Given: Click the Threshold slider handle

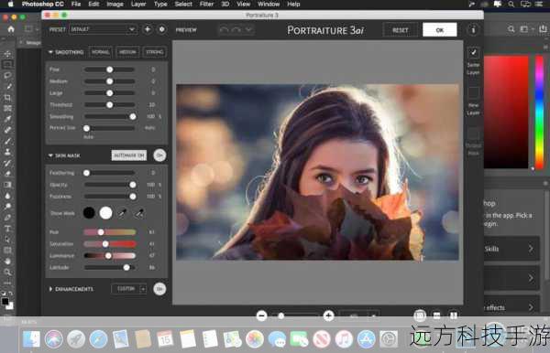Looking at the screenshot, I should pyautogui.click(x=110, y=104).
